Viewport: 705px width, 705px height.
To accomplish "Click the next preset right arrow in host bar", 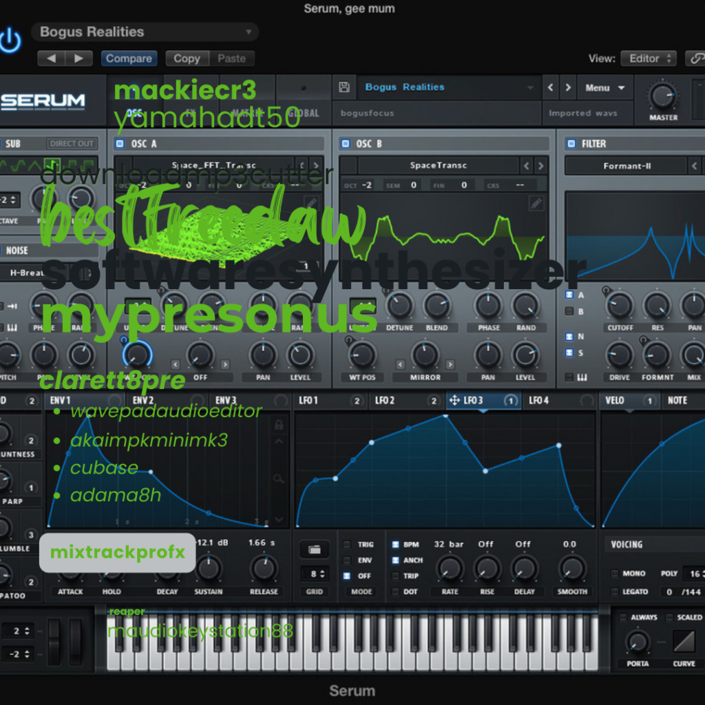I will point(78,59).
